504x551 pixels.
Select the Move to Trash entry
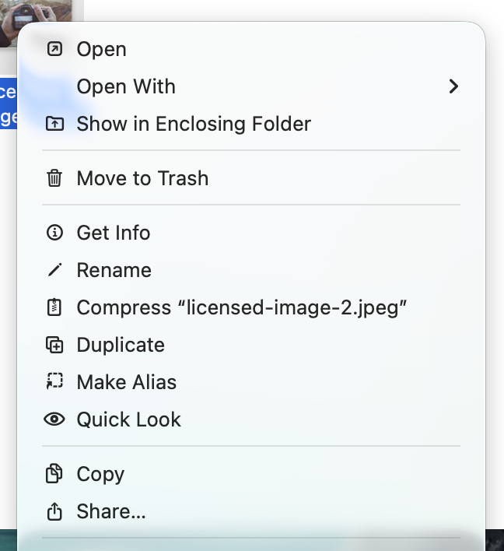[142, 178]
